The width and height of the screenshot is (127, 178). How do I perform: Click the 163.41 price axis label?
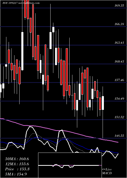(119, 43)
